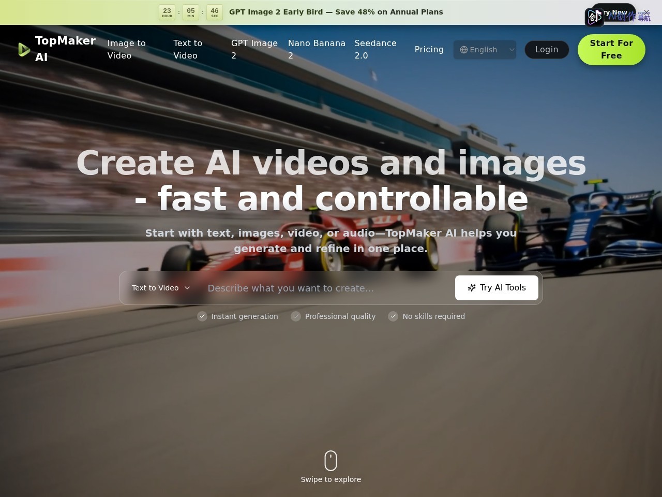Open the Seedance 2.0 nav link

point(375,49)
